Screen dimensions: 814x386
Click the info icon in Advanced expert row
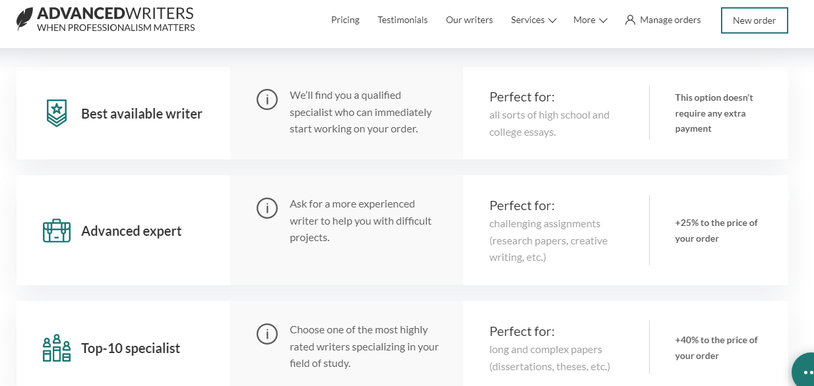(x=266, y=209)
